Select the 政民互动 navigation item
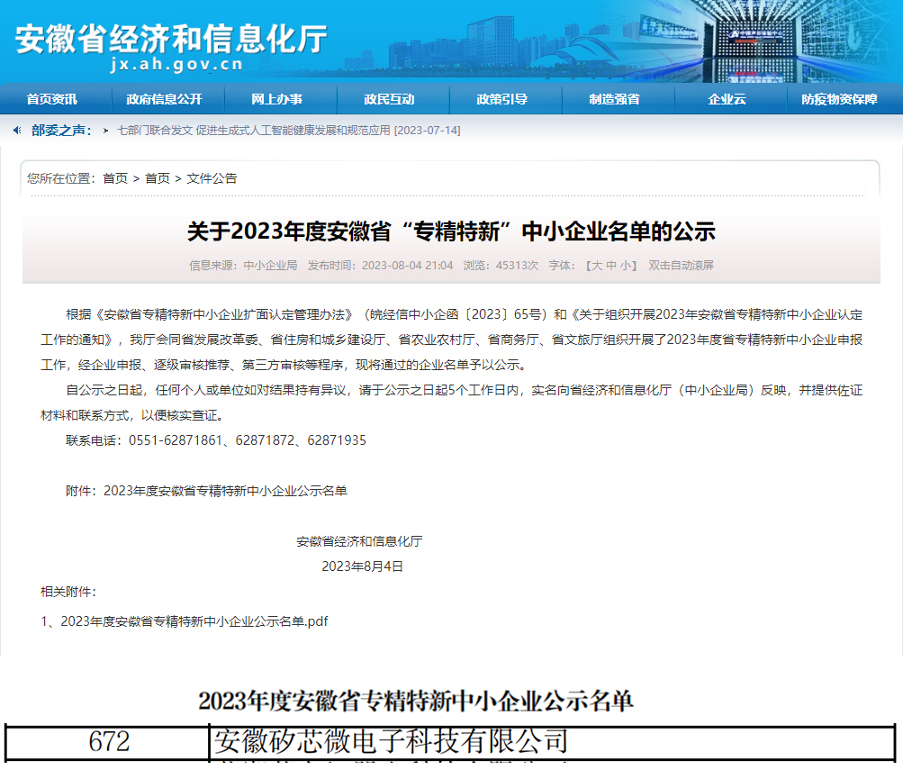This screenshot has width=903, height=770. click(x=389, y=99)
